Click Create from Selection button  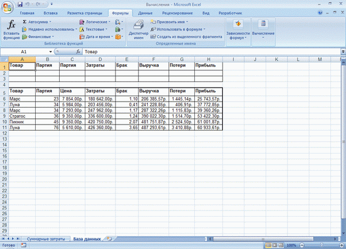point(186,37)
